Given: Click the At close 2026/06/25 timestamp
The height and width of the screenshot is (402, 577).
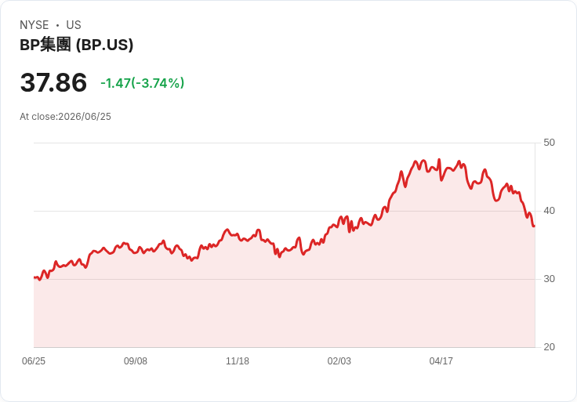Looking at the screenshot, I should point(66,117).
